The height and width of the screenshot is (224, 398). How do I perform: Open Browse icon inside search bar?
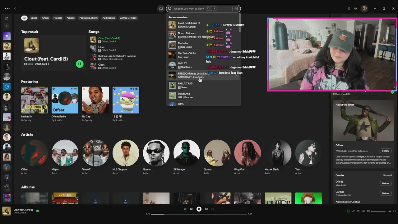pyautogui.click(x=236, y=8)
